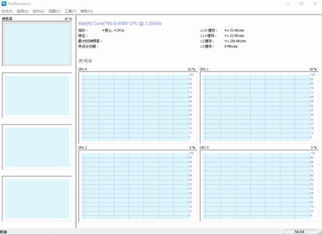Open the 动作(A) menu
Screen dimensions: 322x235
tap(39, 11)
